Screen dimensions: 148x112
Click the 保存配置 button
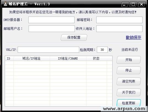click(x=74, y=38)
